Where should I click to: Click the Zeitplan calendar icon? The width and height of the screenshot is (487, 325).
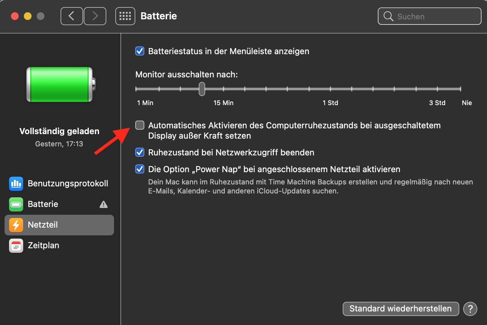(x=16, y=245)
